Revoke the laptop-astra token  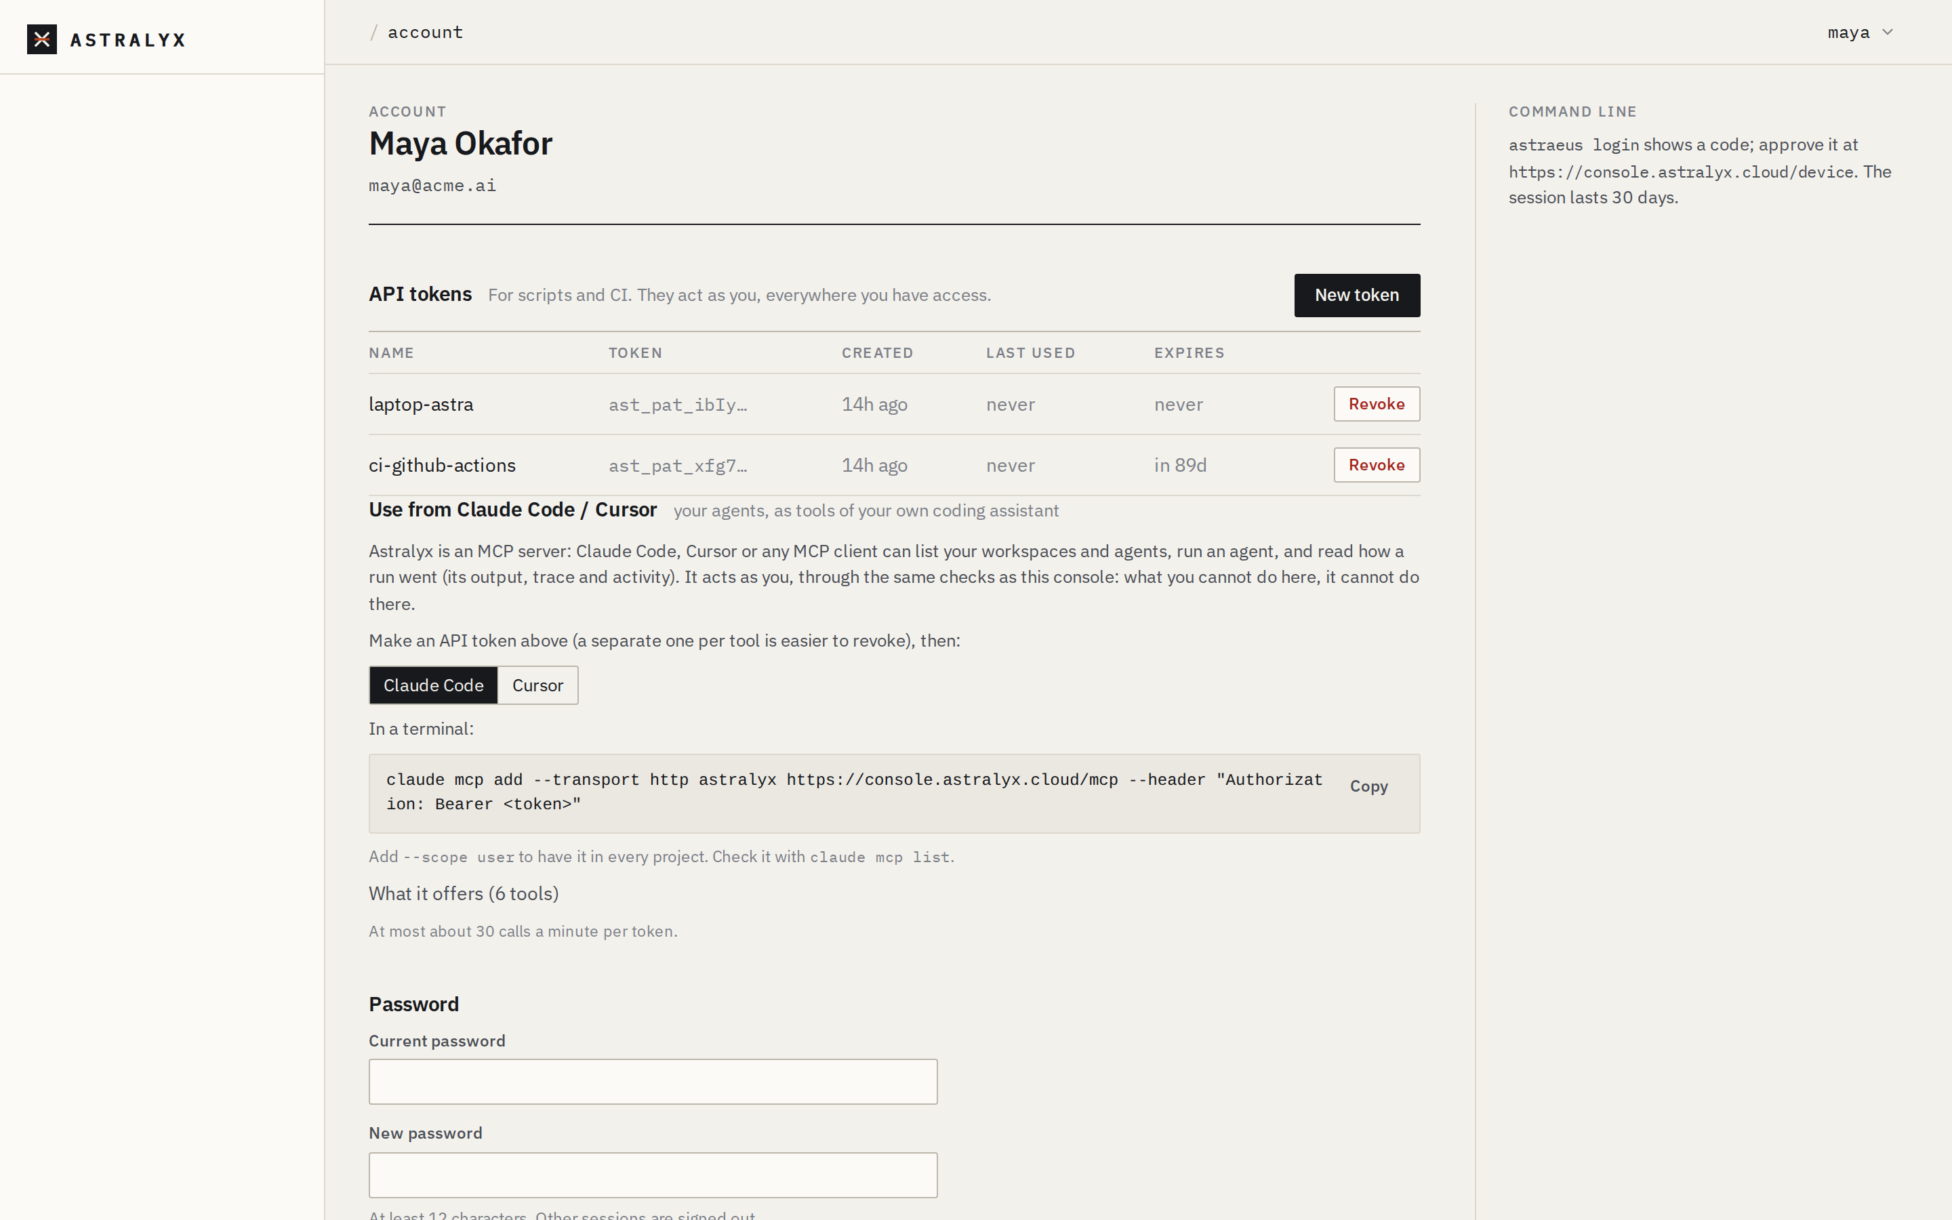pyautogui.click(x=1376, y=404)
